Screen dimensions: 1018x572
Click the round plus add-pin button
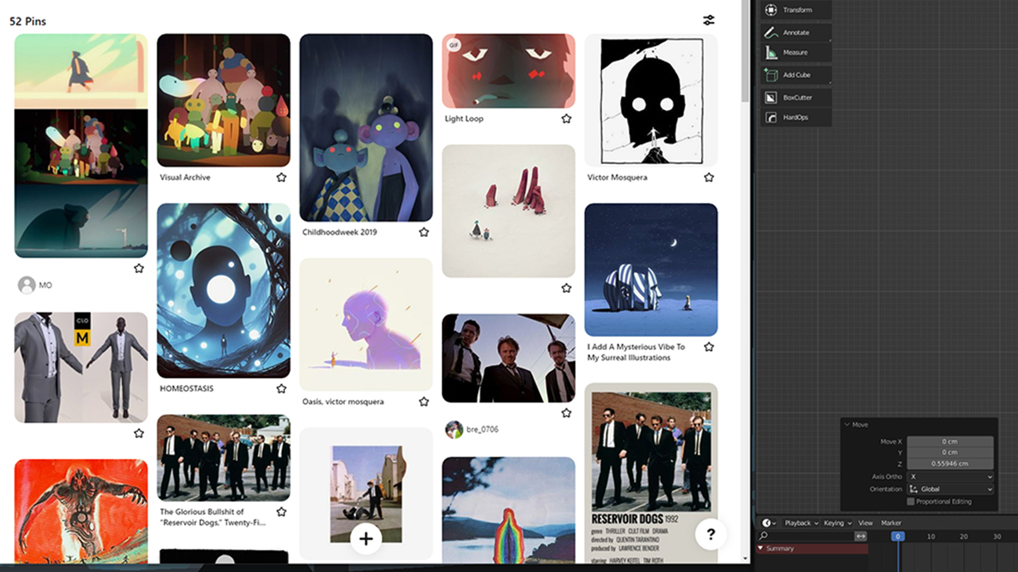[366, 539]
